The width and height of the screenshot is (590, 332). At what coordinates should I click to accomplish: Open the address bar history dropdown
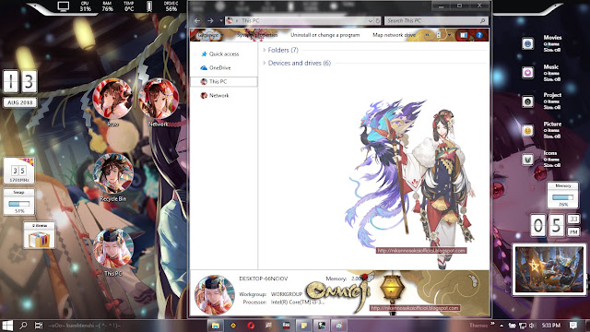click(371, 20)
